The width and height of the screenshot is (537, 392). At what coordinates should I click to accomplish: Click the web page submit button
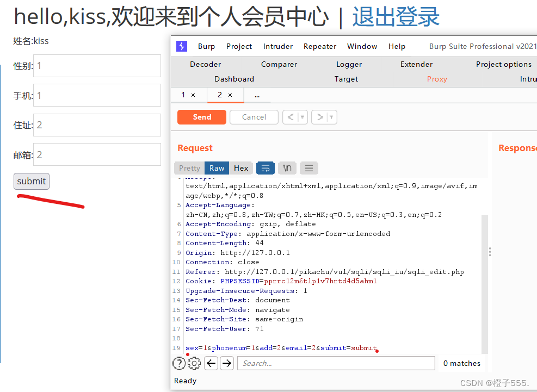coord(32,181)
